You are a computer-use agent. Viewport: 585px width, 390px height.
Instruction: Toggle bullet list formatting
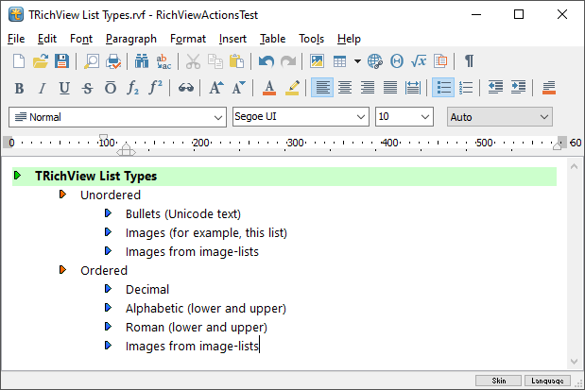442,88
